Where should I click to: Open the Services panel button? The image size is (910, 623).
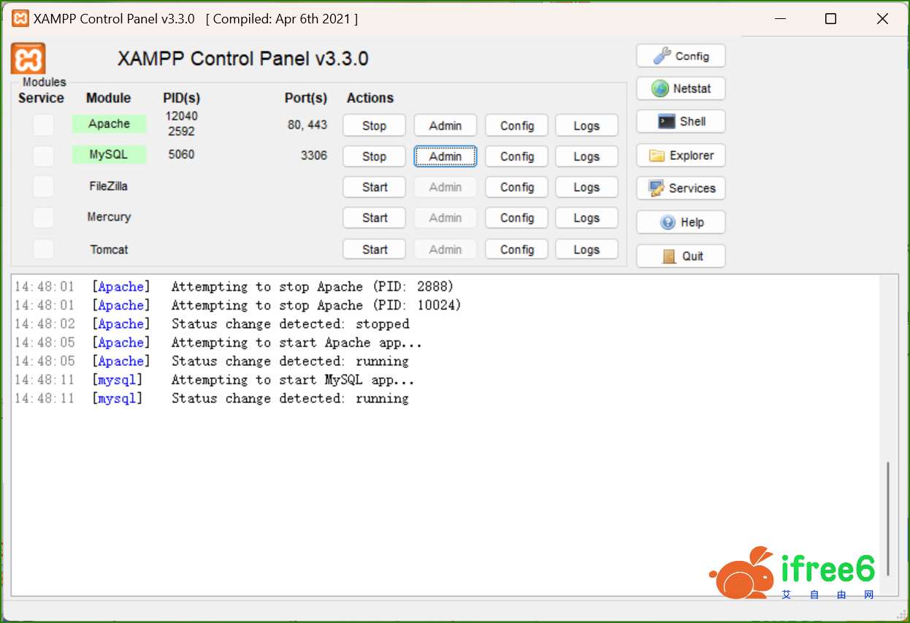pyautogui.click(x=681, y=188)
